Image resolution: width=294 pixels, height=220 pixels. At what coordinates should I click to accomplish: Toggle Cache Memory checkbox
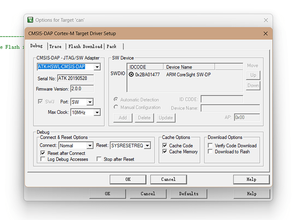point(165,151)
